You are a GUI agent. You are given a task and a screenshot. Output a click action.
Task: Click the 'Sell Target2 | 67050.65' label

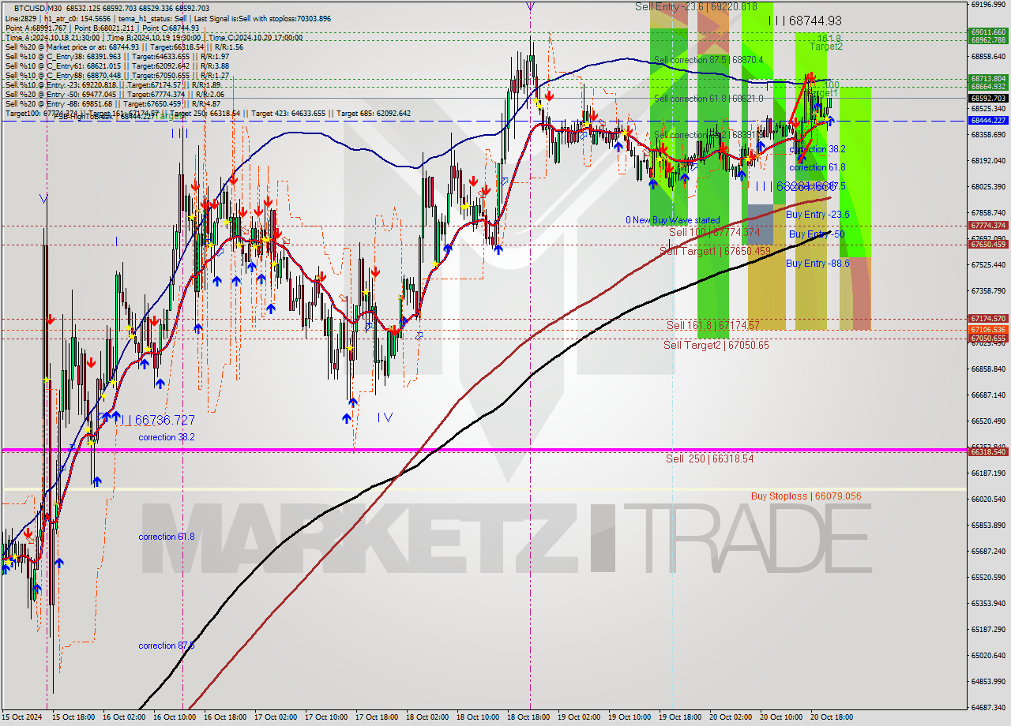716,345
